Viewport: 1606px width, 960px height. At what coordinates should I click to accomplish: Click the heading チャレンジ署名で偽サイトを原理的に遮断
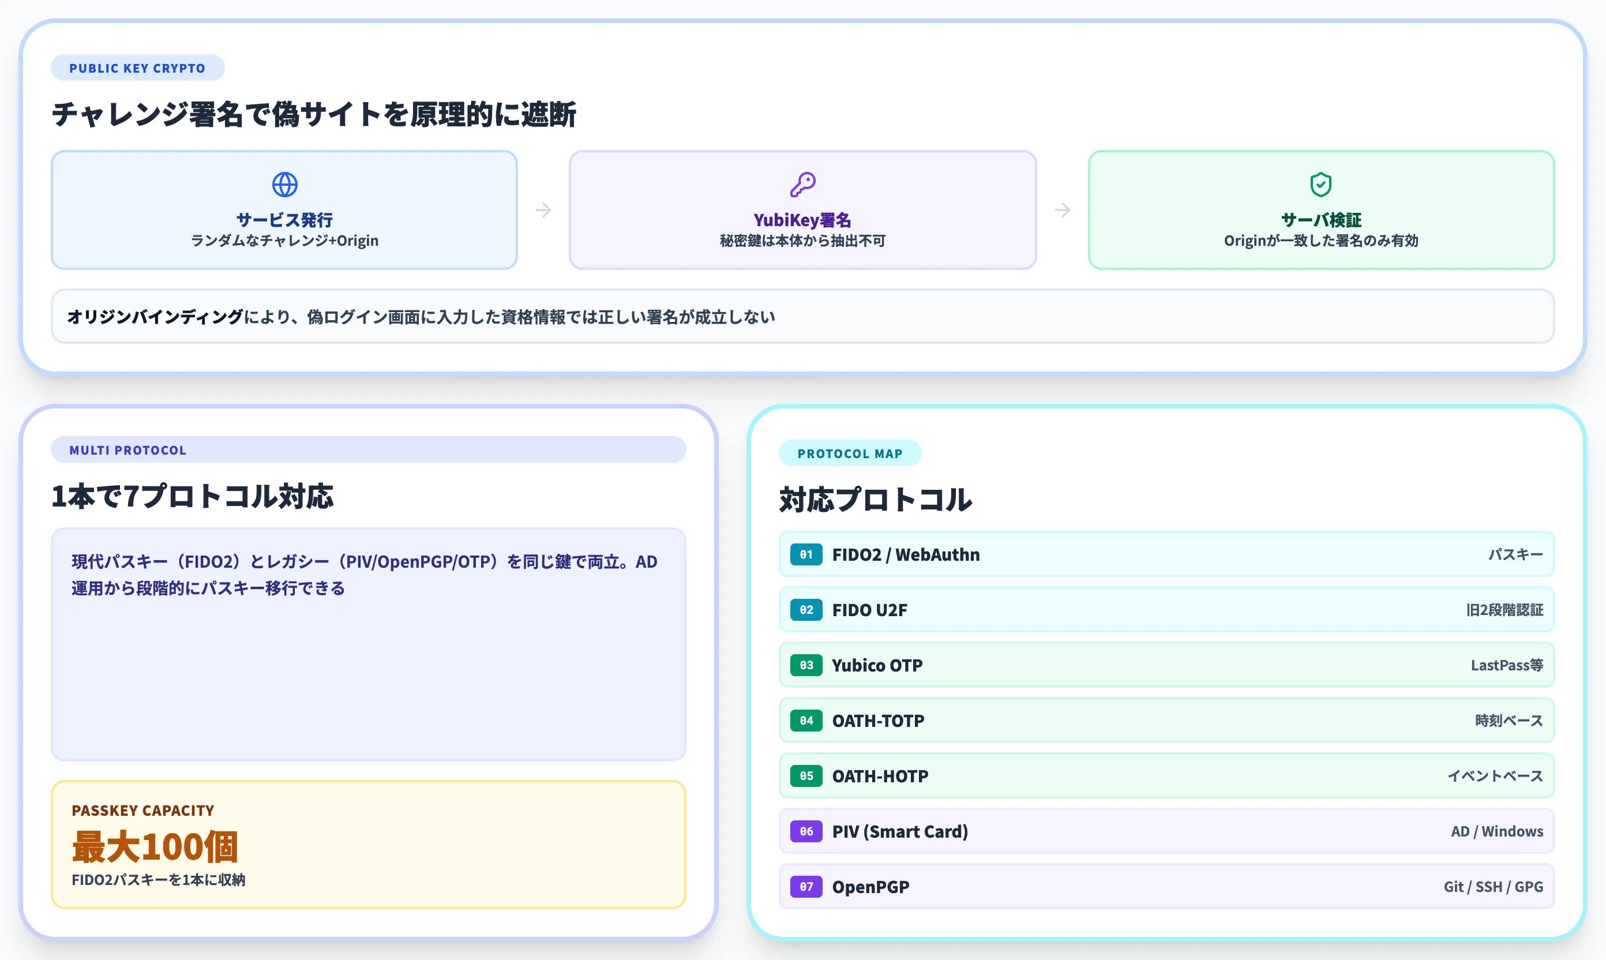coord(314,114)
